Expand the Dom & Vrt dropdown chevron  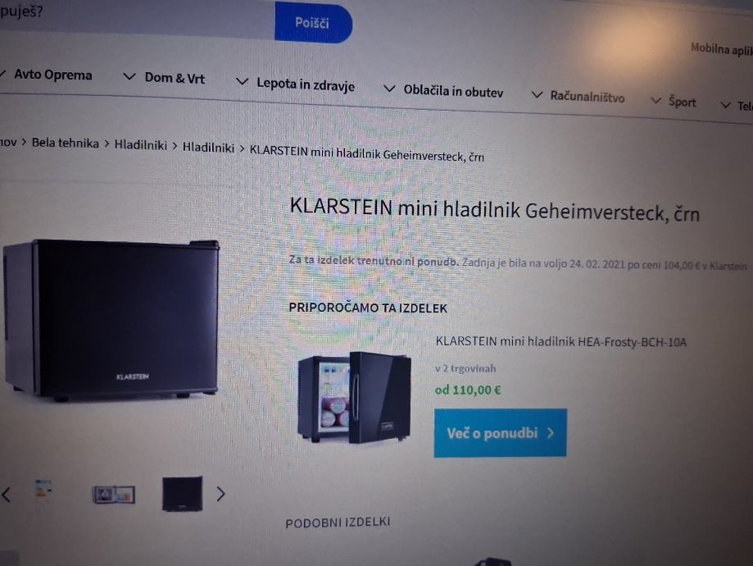tap(129, 76)
